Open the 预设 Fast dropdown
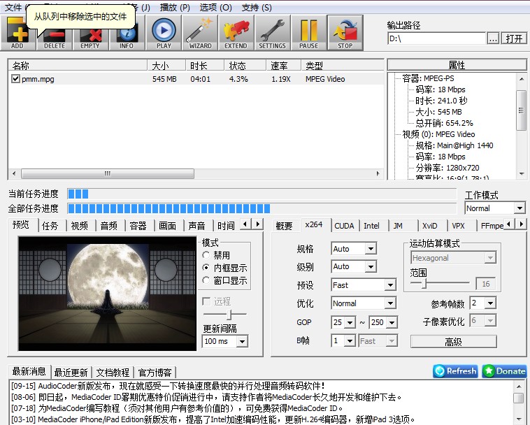The height and width of the screenshot is (425, 530). (364, 285)
